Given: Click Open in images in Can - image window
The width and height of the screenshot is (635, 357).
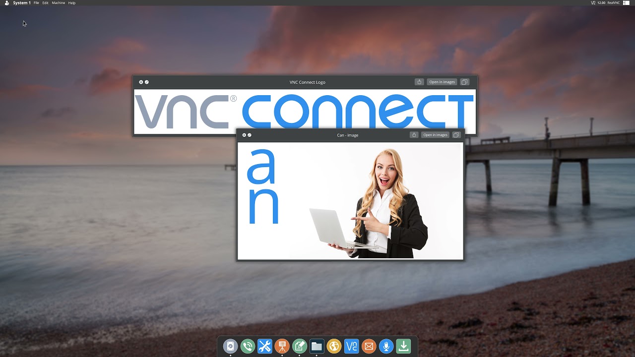Looking at the screenshot, I should (x=435, y=135).
